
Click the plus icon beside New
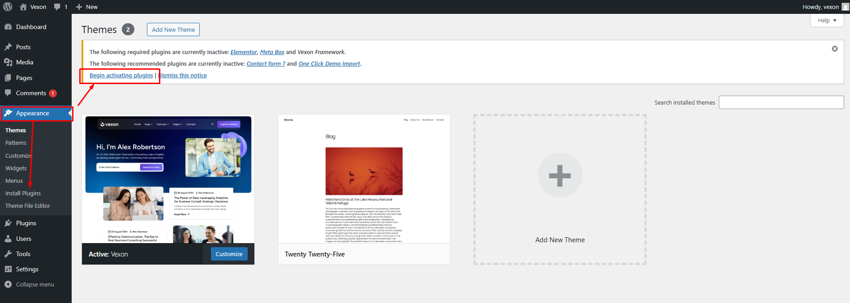[79, 7]
